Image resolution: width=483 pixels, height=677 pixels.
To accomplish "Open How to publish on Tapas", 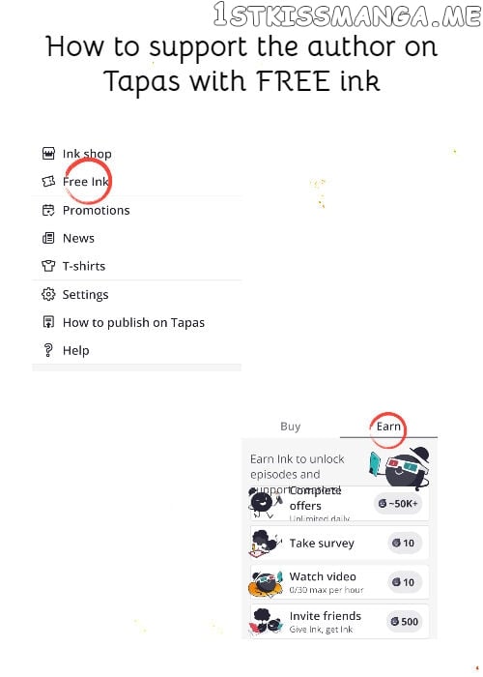I will point(136,322).
